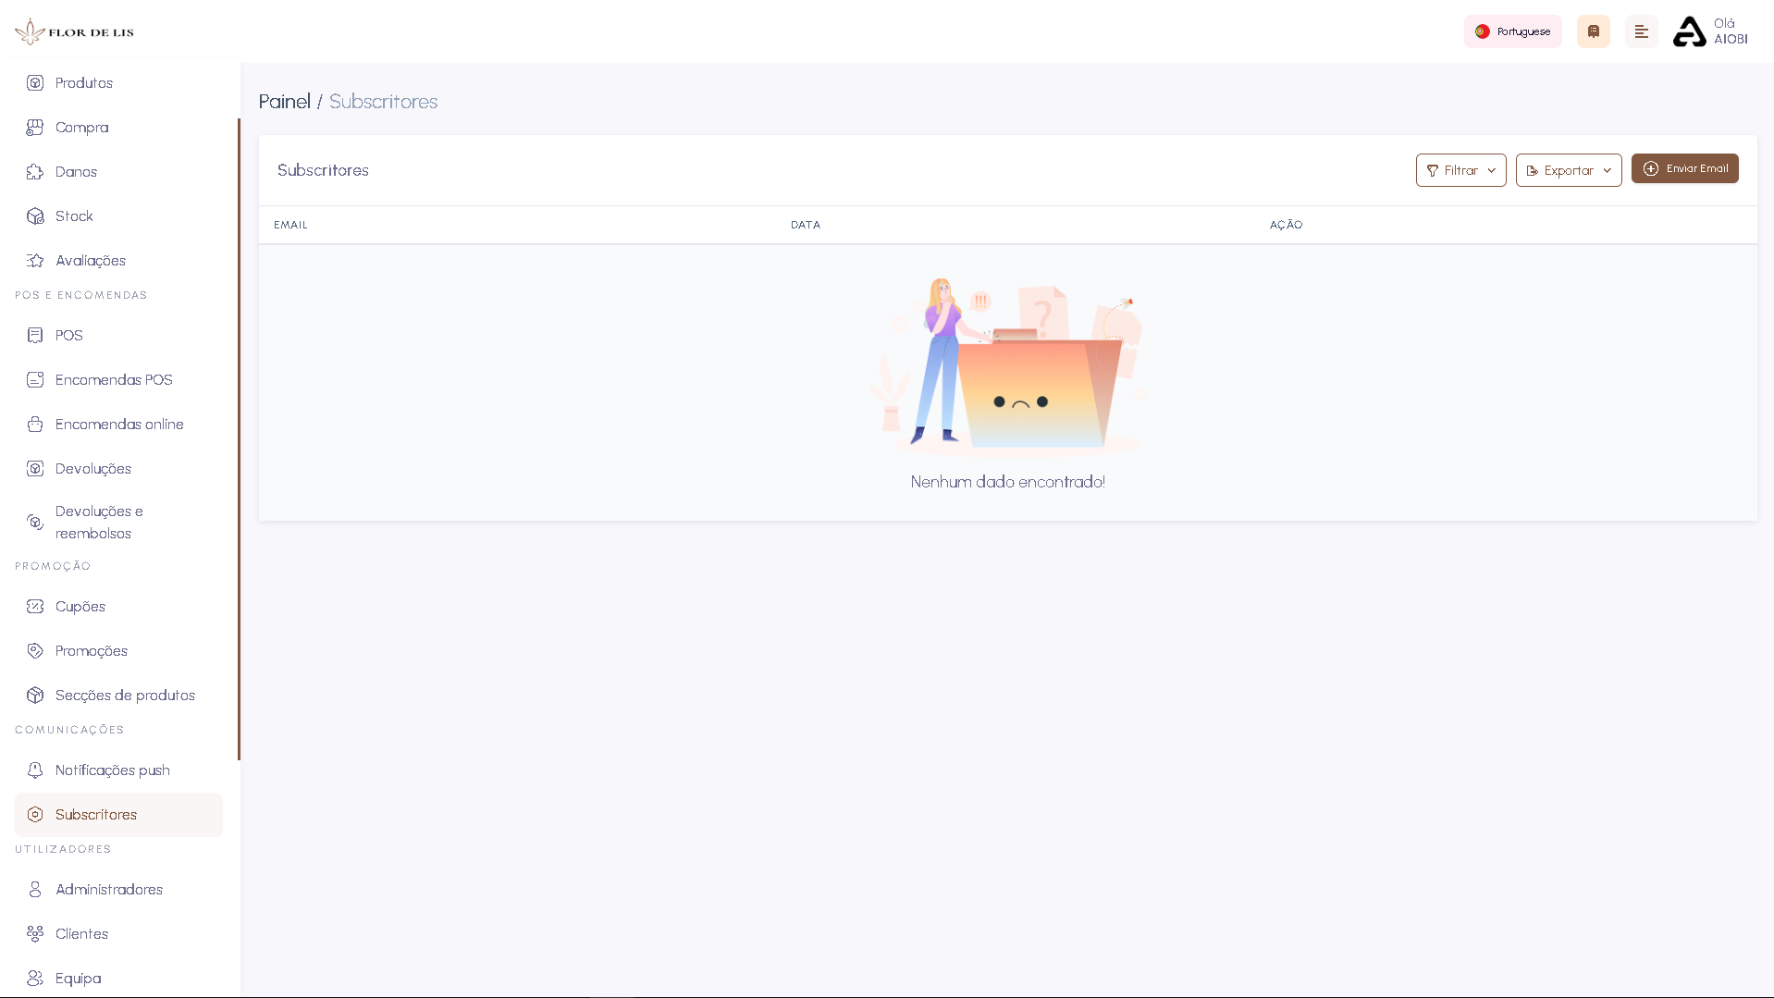1774x998 pixels.
Task: Select the Produtos icon in sidebar
Action: [x=34, y=82]
